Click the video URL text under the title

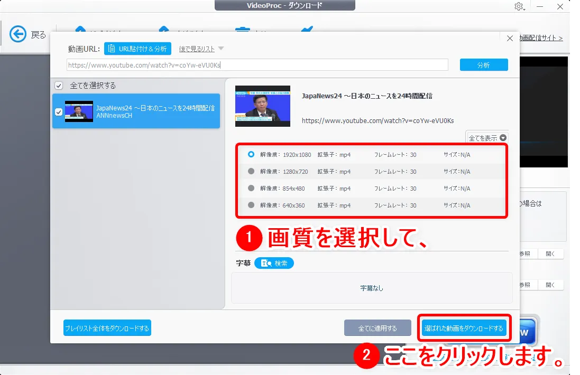tap(378, 121)
